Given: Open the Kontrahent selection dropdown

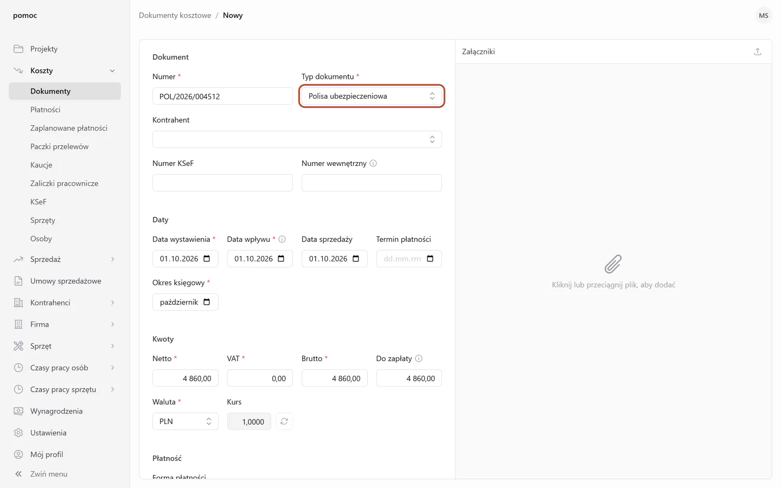Looking at the screenshot, I should coord(297,139).
